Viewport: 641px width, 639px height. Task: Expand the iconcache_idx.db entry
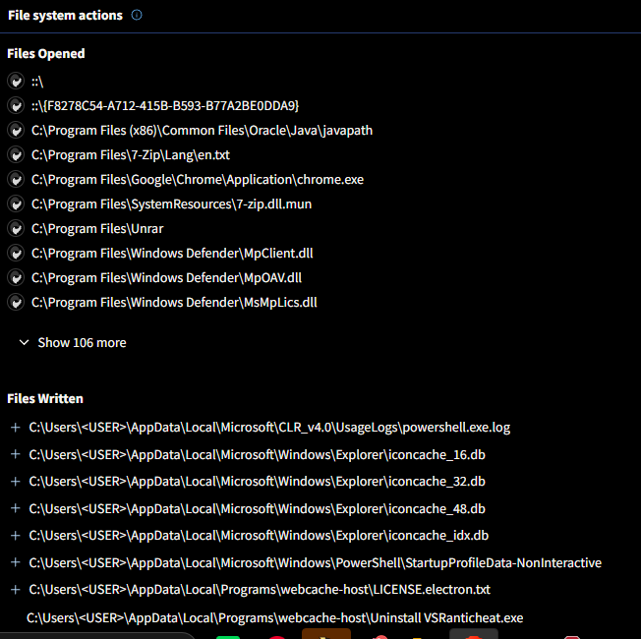[x=16, y=535]
